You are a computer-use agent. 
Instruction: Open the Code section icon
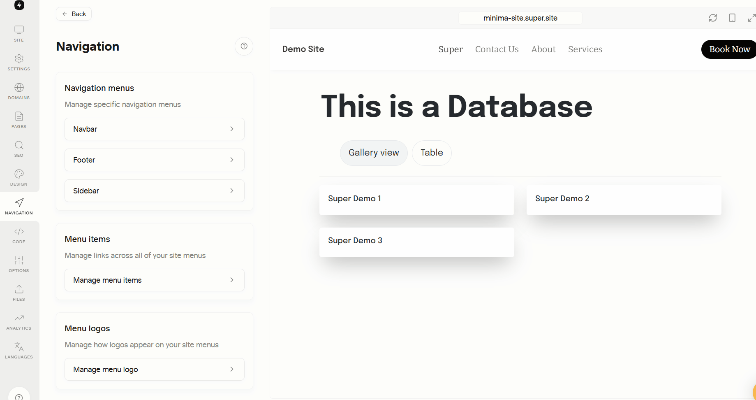point(19,235)
